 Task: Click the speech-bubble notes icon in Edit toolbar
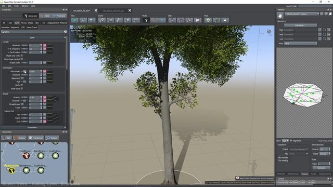[198, 20]
